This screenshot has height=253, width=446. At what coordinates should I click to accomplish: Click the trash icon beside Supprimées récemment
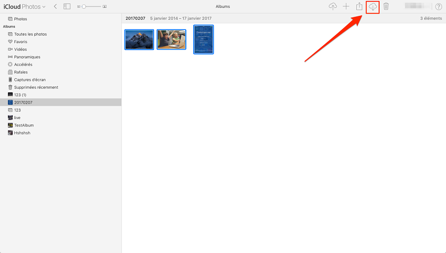(10, 87)
